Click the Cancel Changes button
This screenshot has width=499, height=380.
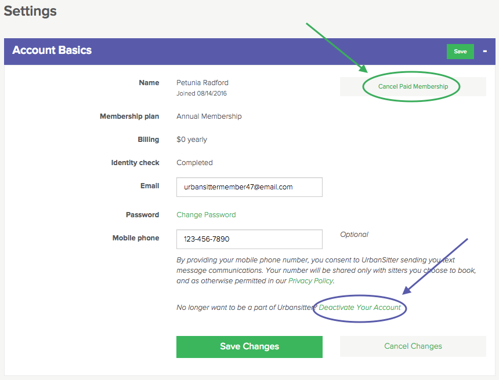coord(413,346)
